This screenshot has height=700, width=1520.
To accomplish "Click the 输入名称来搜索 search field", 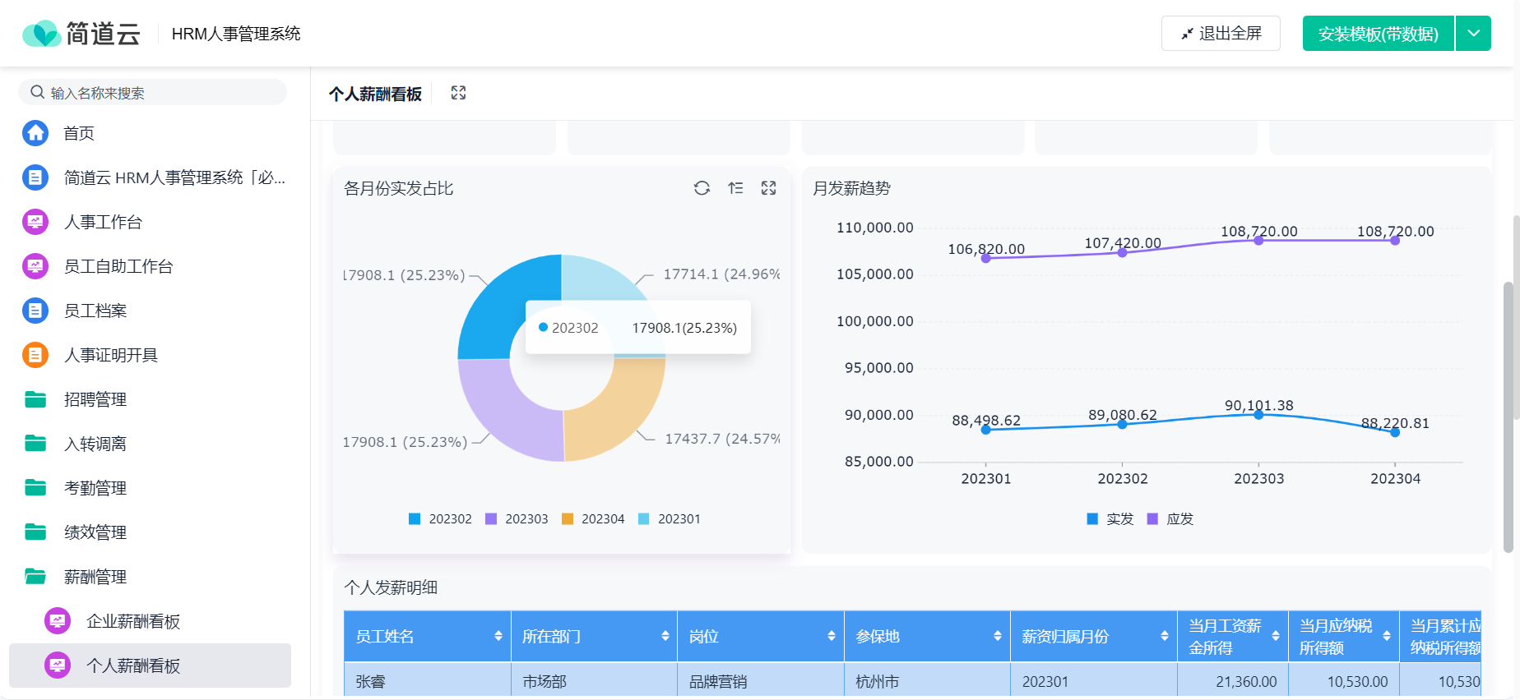I will [153, 92].
